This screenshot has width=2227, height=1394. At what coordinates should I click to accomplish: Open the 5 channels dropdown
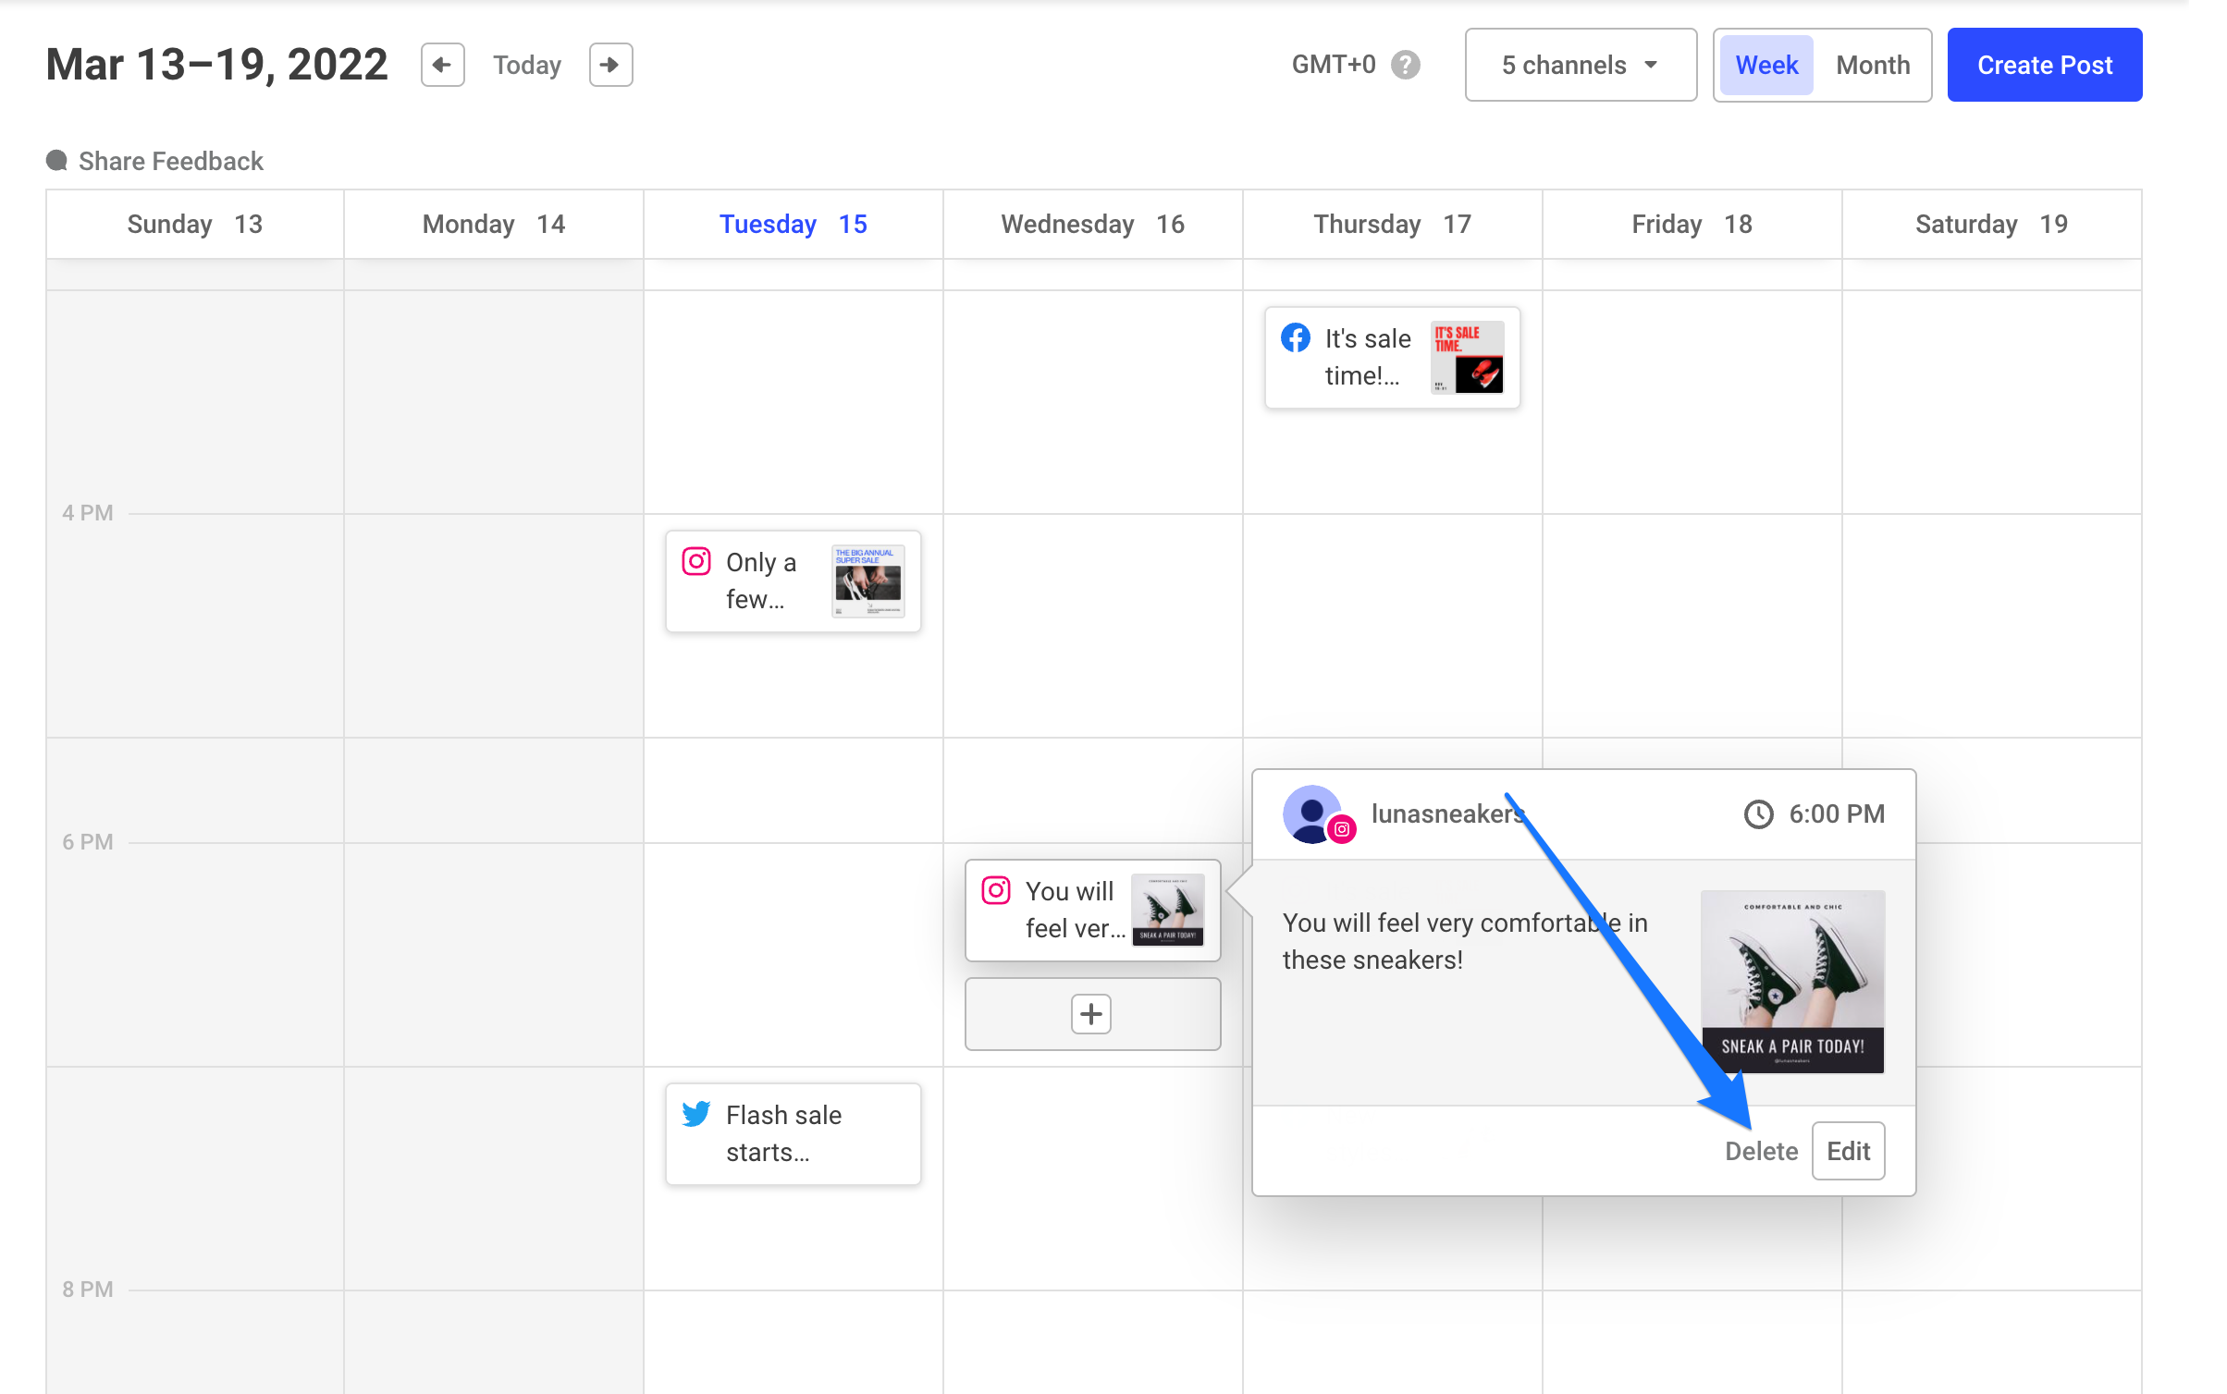pos(1581,65)
